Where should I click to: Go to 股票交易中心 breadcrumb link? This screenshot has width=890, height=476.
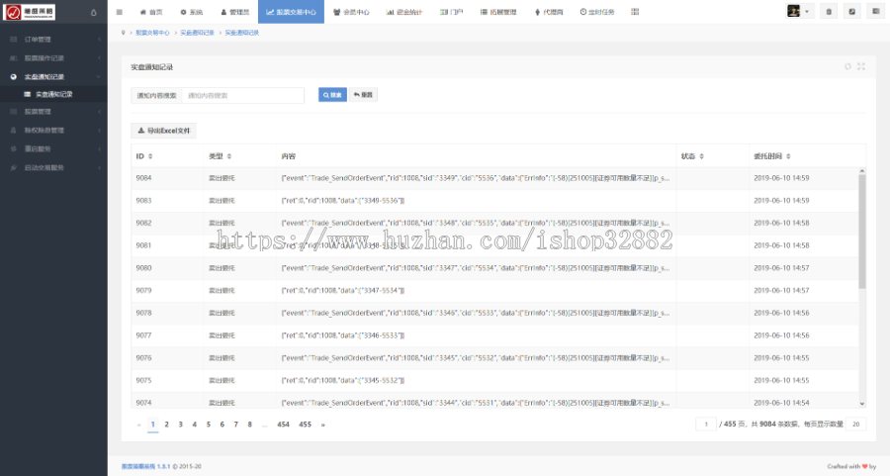click(x=152, y=33)
